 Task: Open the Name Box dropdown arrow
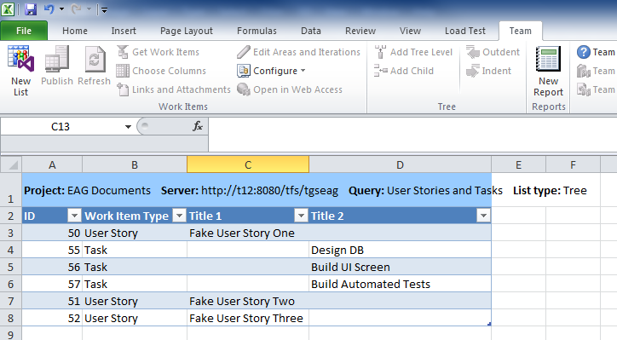(x=128, y=127)
